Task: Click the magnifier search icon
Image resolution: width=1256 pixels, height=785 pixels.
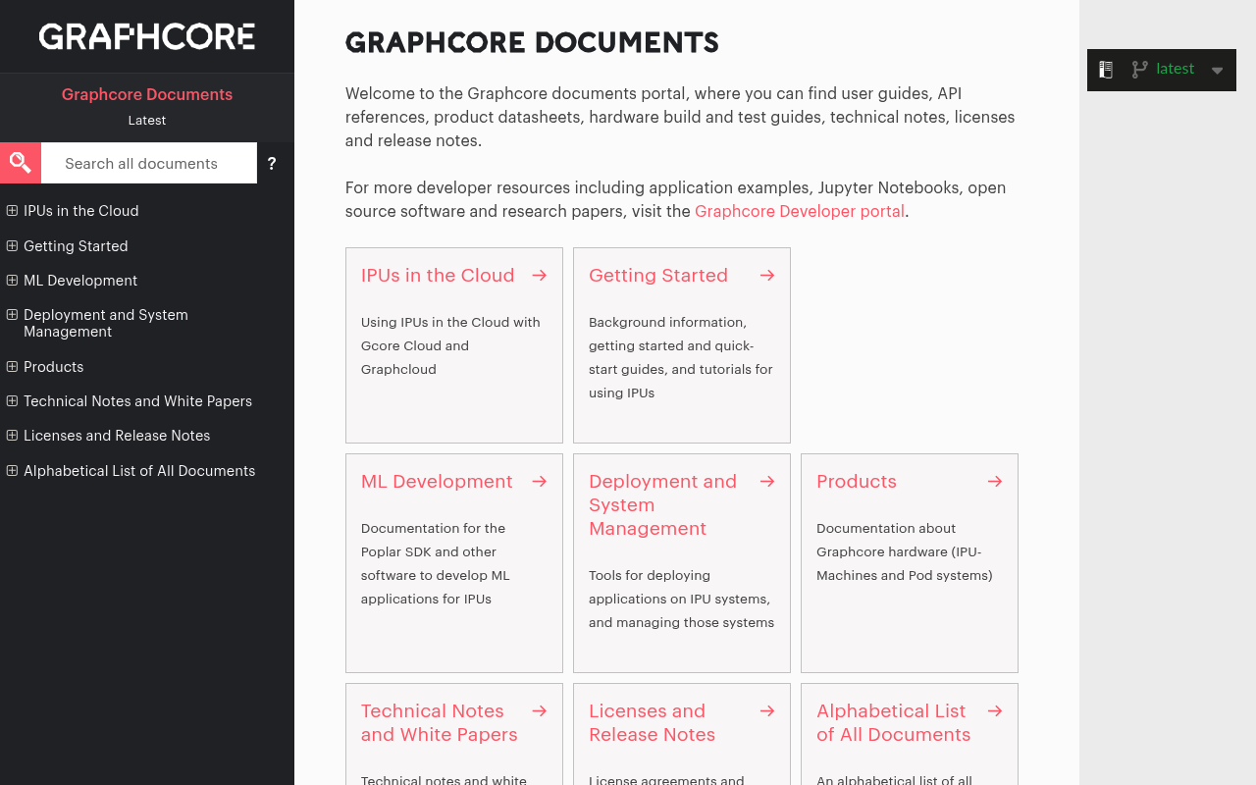Action: 21,163
